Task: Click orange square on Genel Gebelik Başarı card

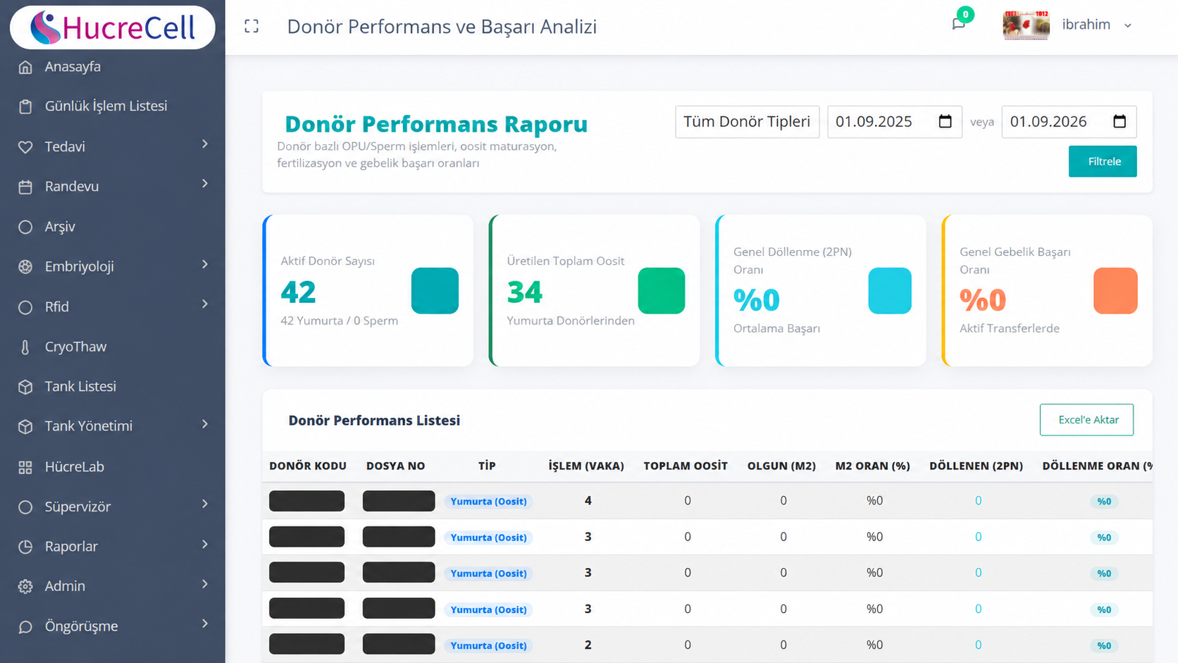Action: [1115, 290]
